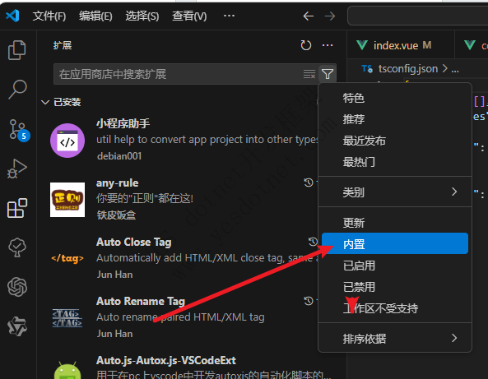The height and width of the screenshot is (379, 488).
Task: Select the highlighted 内置 option
Action: point(395,243)
